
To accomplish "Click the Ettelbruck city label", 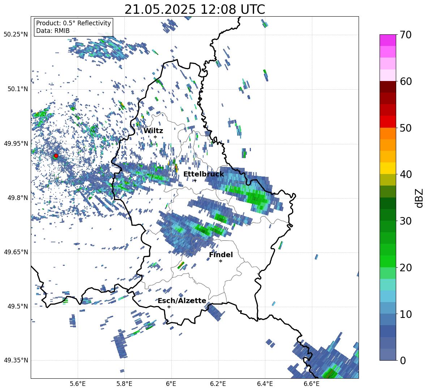I will [x=204, y=174].
